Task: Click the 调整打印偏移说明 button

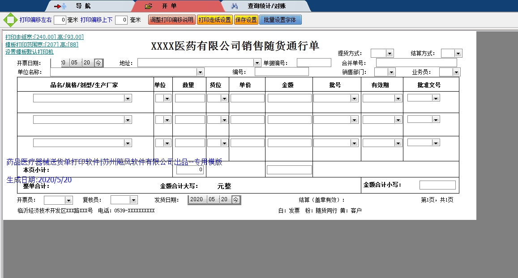Action: 171,20
